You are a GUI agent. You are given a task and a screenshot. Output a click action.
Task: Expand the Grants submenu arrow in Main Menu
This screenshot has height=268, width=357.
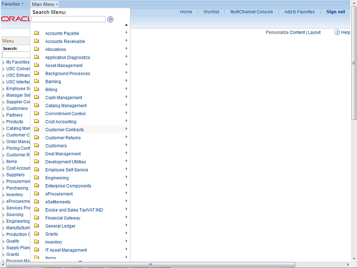point(126,233)
